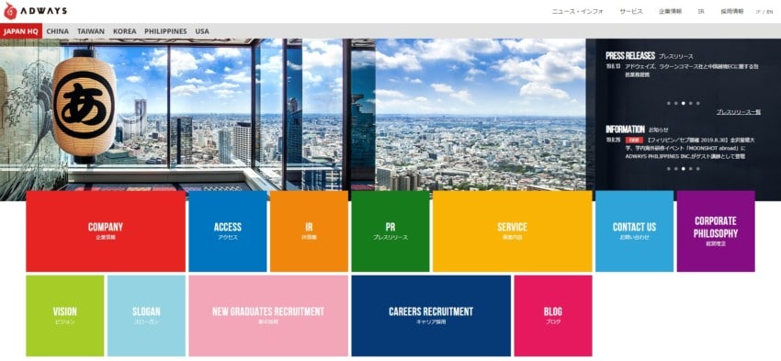This screenshot has width=781, height=361.
Task: Open the green PR tile
Action: [390, 231]
